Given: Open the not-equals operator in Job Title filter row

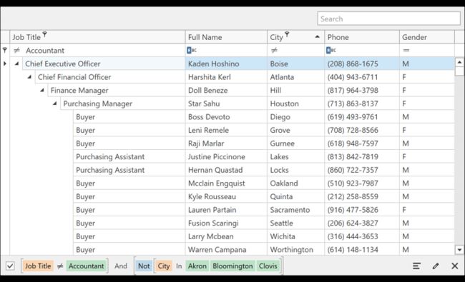Looking at the screenshot, I should click(x=17, y=50).
